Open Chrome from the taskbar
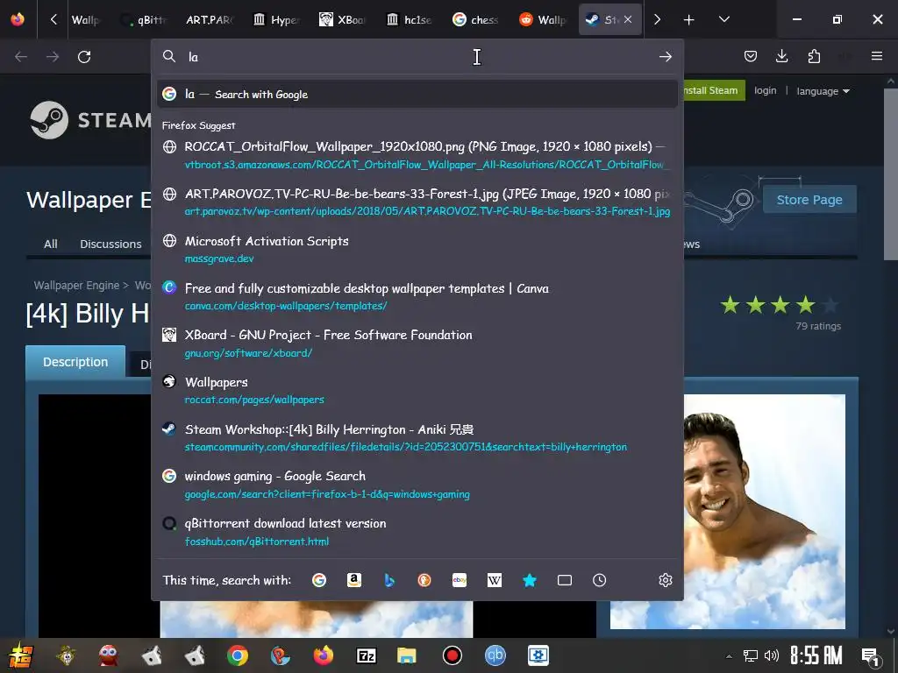This screenshot has height=673, width=898. click(x=237, y=655)
